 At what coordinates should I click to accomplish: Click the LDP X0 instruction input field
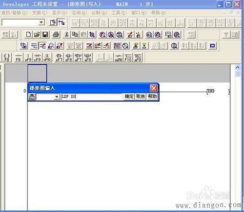click(92, 96)
